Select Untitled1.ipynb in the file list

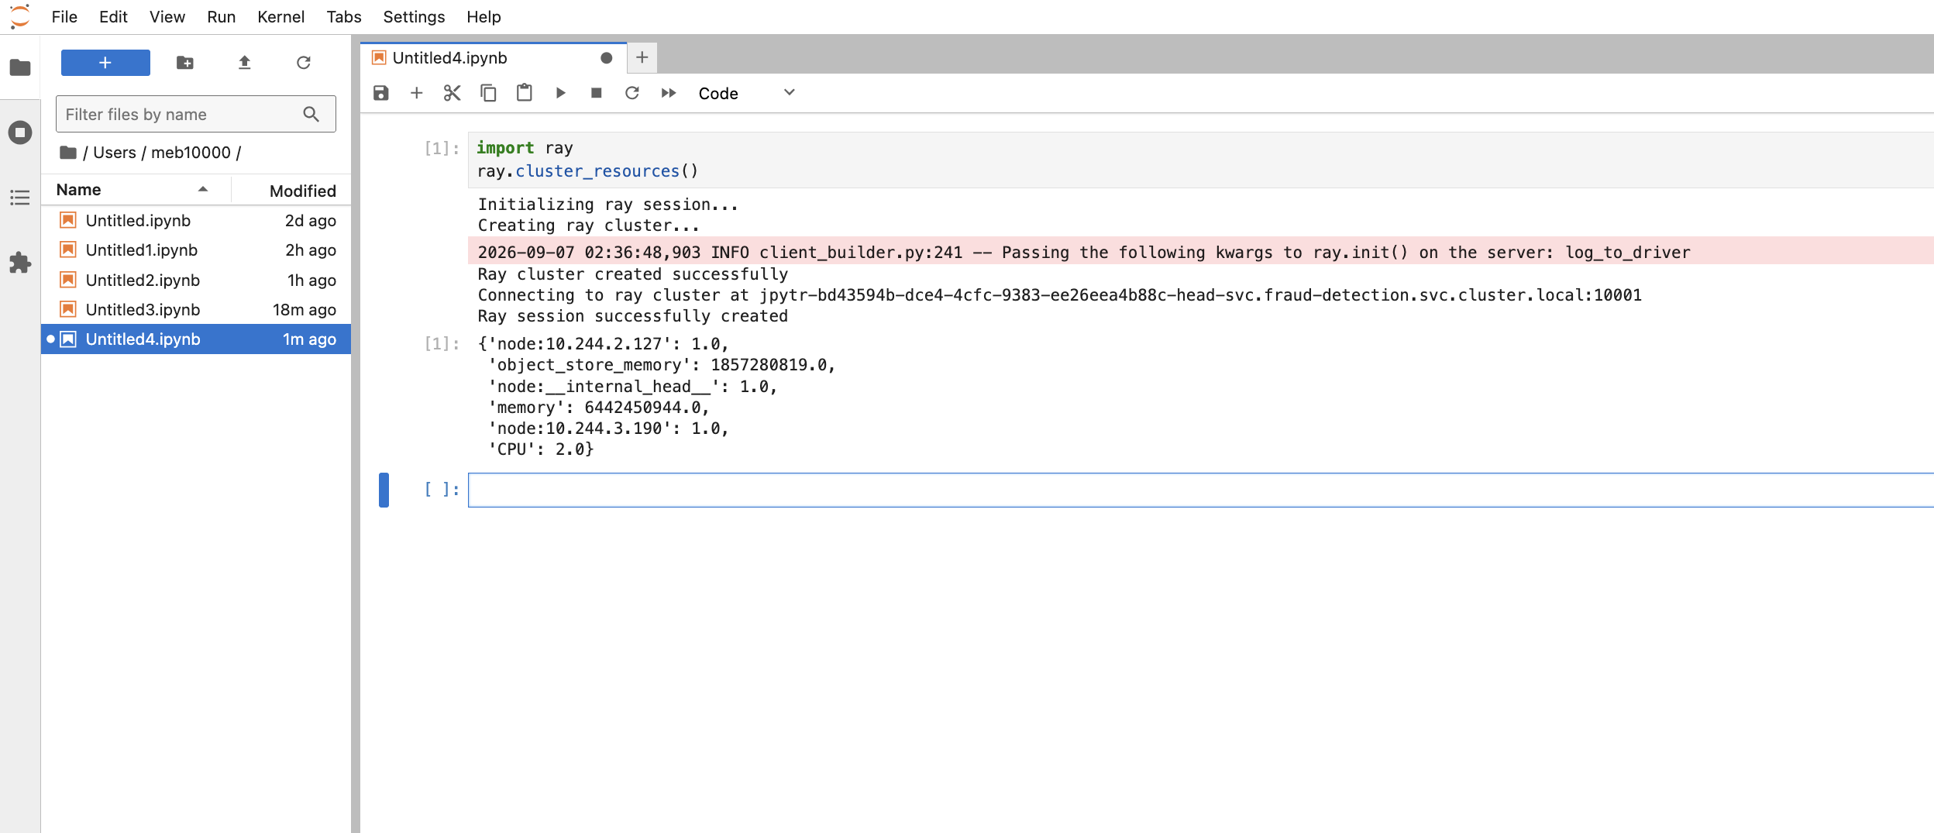click(x=196, y=250)
